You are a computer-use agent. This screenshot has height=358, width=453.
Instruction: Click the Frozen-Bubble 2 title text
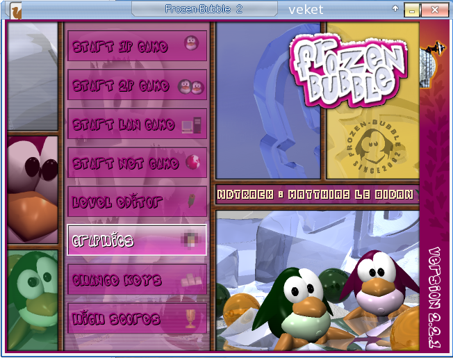tap(204, 9)
